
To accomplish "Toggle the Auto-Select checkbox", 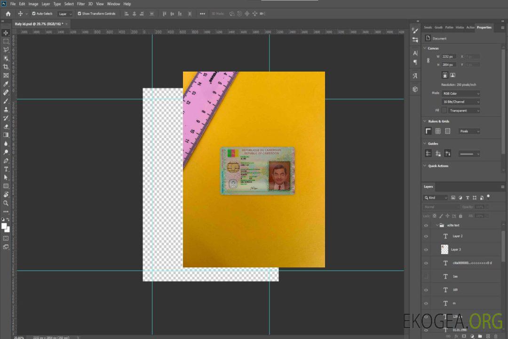I will point(34,14).
